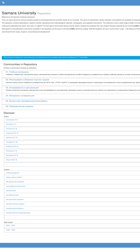Filter by subject диссертации
Image resolution: width=140 pixels, height=250 pixels.
[x=11, y=191]
